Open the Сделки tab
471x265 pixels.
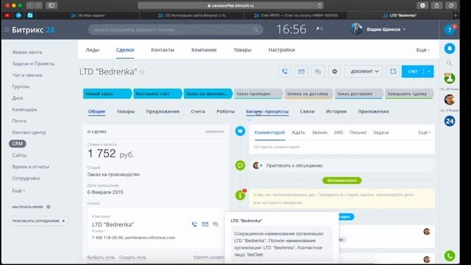coord(125,50)
